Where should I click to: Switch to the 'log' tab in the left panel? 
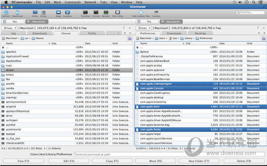(x=13, y=33)
